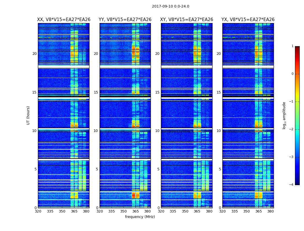Click the 15 hour tick beside XY panel

tap(158, 92)
